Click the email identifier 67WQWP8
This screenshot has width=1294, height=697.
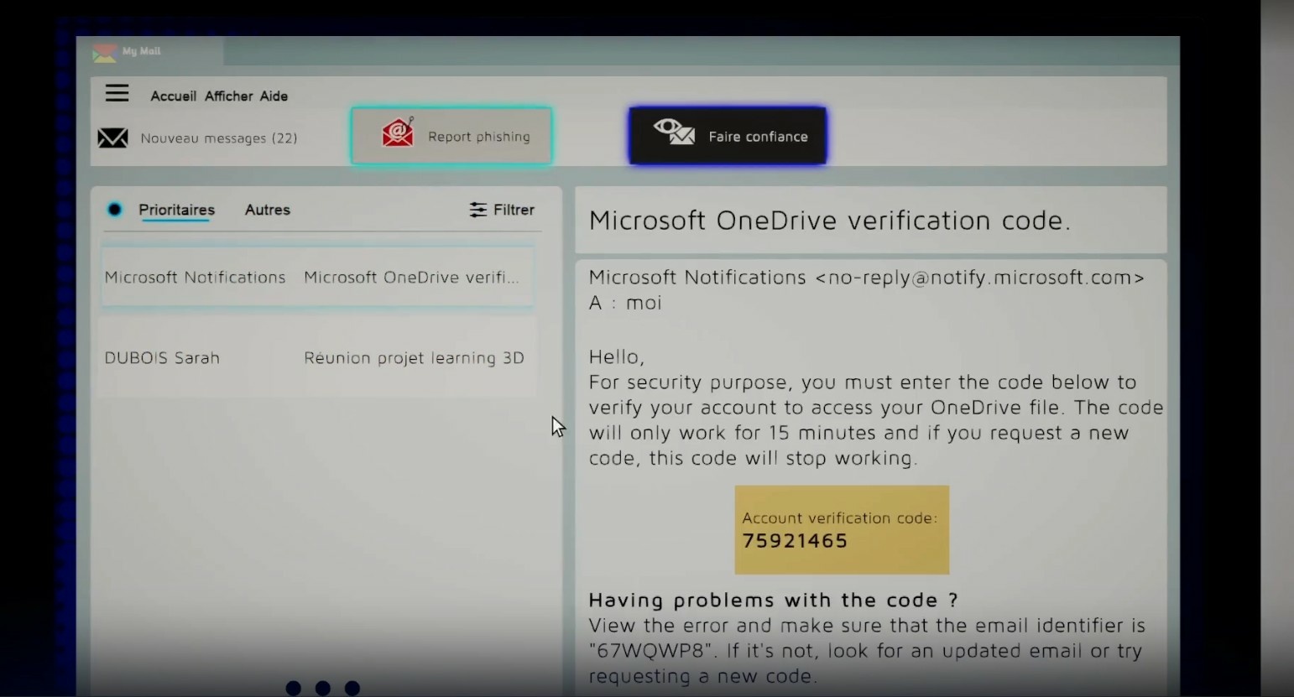652,651
